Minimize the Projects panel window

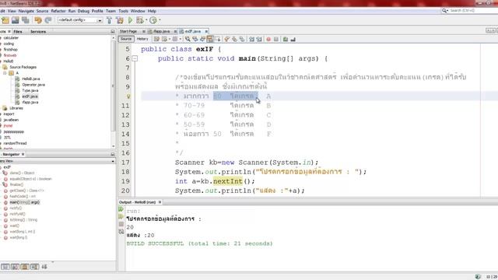112,32
